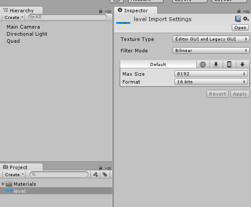The height and width of the screenshot is (207, 251).
Task: Click the Apply button
Action: pyautogui.click(x=240, y=94)
